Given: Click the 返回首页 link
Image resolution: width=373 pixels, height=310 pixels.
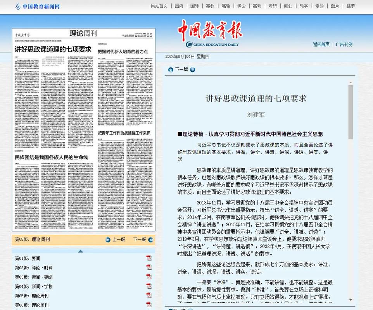Looking at the screenshot, I should (x=321, y=44).
